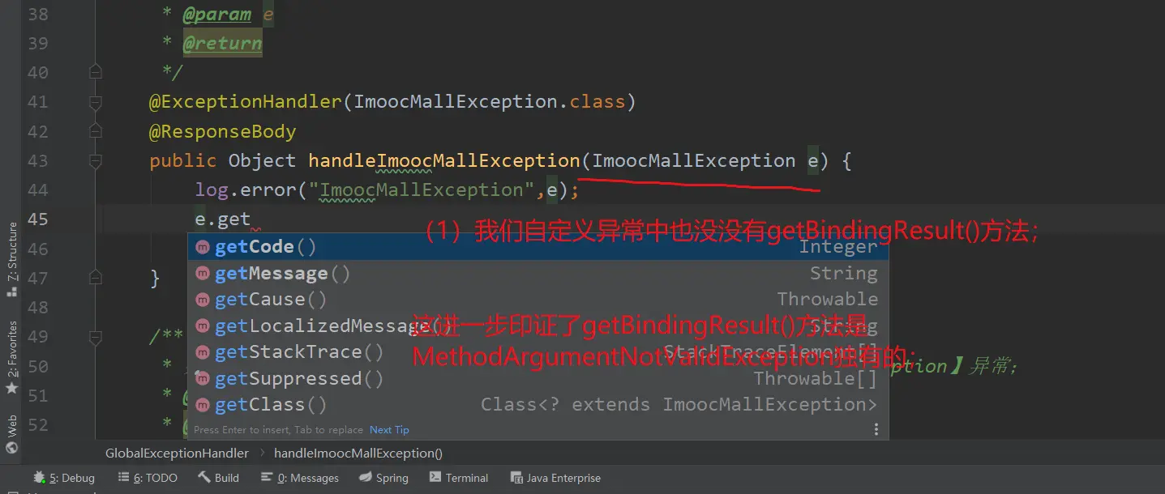The image size is (1165, 494).
Task: Open the Spring tool window
Action: [383, 478]
